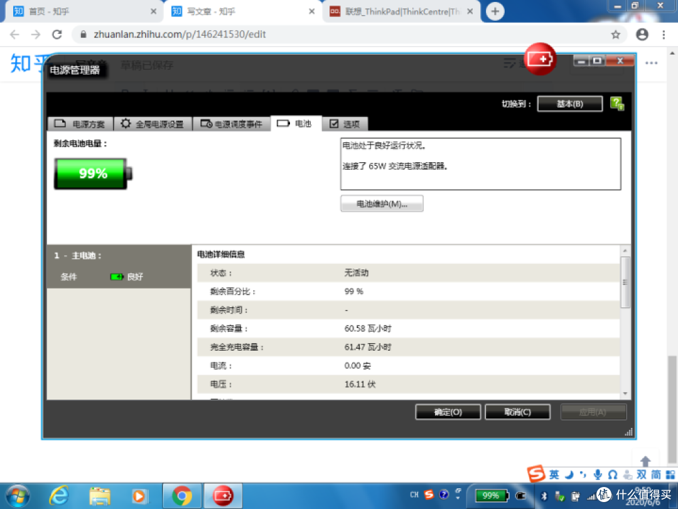Click the battery details scrollbar up arrow
The height and width of the screenshot is (509, 678).
click(x=625, y=251)
